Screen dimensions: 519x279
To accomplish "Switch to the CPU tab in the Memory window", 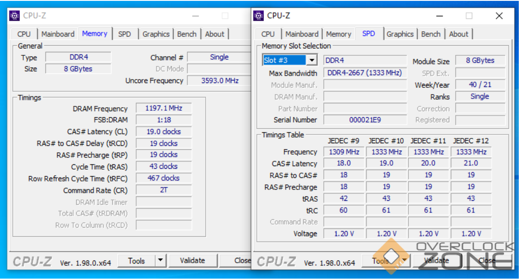I will [24, 34].
